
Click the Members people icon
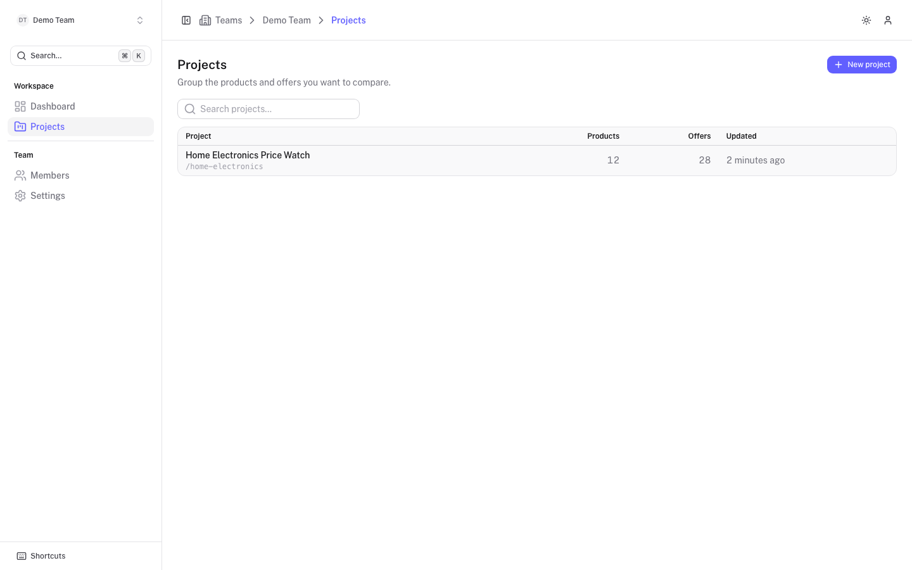(20, 175)
